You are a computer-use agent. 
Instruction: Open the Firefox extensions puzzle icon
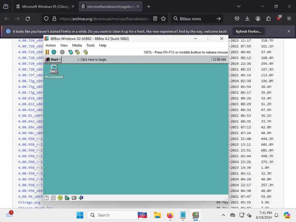point(268,19)
